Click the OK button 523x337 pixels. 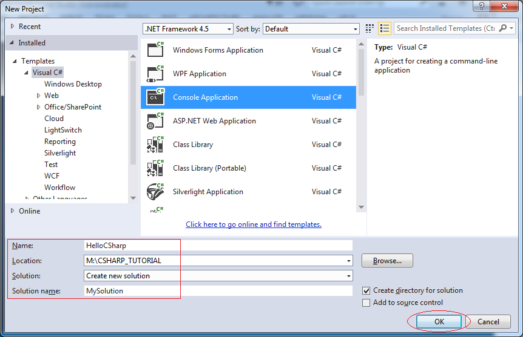tap(439, 322)
